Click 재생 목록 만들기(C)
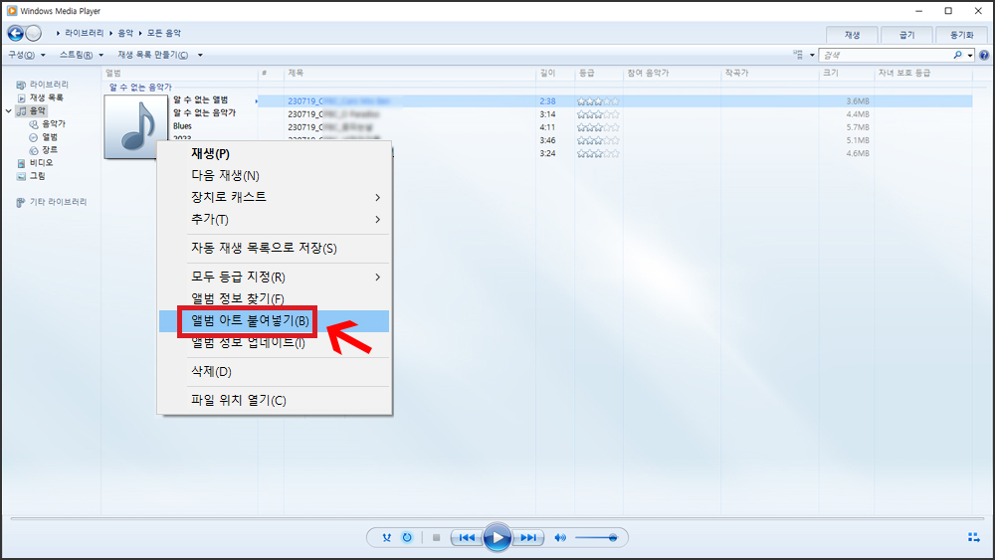This screenshot has height=560, width=995. [153, 55]
